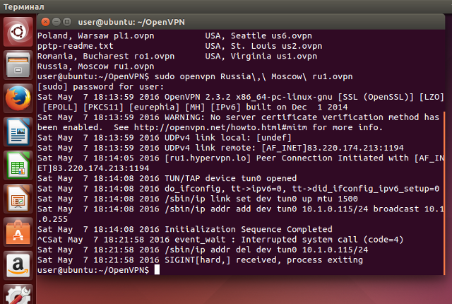
Task: Open System Settings from the launcher
Action: point(18,295)
